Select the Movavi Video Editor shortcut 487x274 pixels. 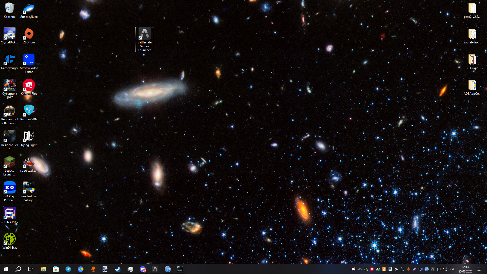(29, 63)
